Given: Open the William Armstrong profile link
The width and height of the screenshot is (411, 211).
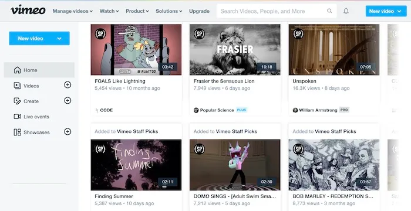Looking at the screenshot, I should [318, 110].
